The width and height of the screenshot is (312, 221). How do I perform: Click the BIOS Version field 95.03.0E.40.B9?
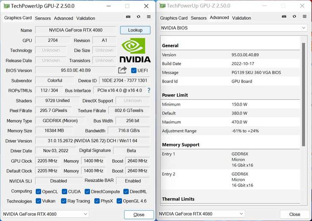click(x=76, y=70)
